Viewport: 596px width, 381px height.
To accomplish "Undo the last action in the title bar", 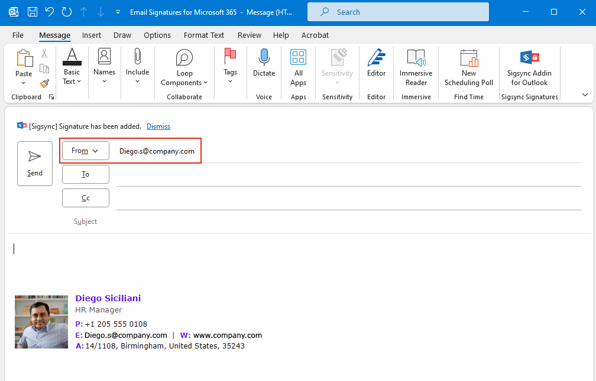I will point(50,12).
